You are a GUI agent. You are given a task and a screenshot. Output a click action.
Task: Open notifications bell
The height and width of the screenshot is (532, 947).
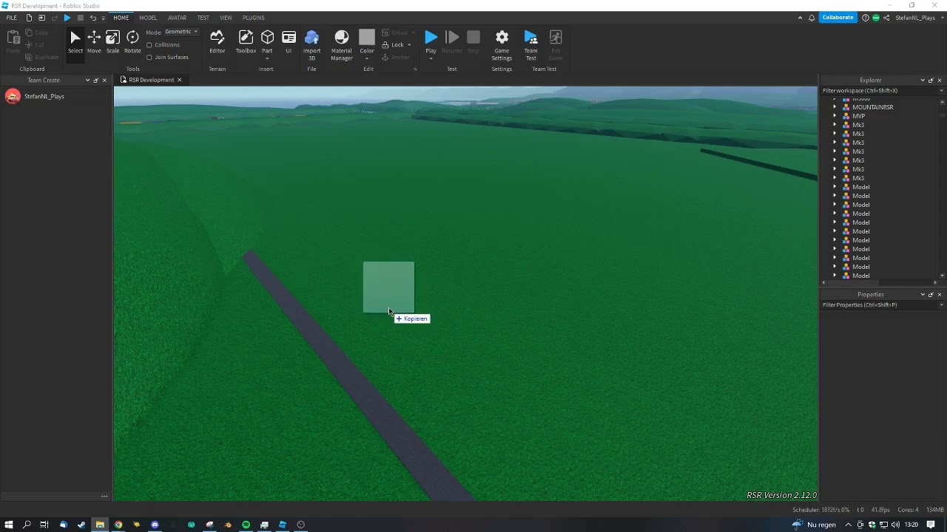click(x=812, y=18)
